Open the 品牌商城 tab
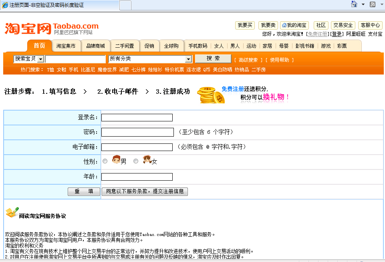385x262 pixels. click(95, 46)
